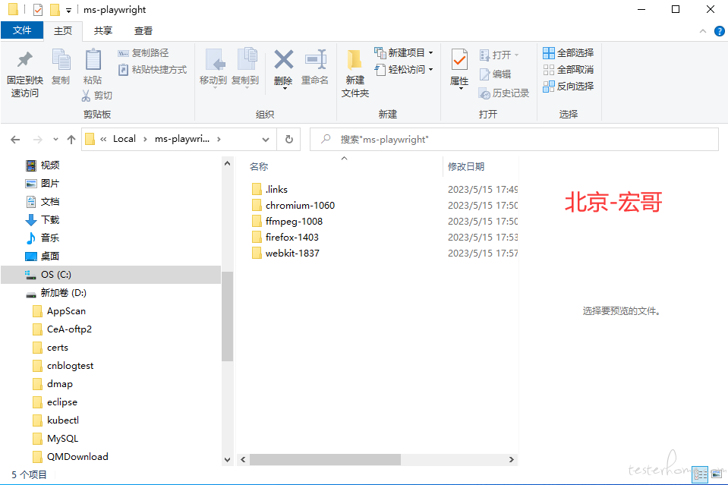The width and height of the screenshot is (728, 485).
Task: Open the Easy access (轻松访问) dropdown
Action: point(404,70)
